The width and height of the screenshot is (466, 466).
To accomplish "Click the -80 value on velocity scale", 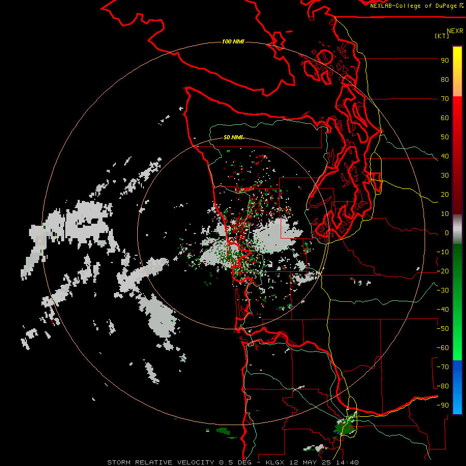I will (443, 386).
